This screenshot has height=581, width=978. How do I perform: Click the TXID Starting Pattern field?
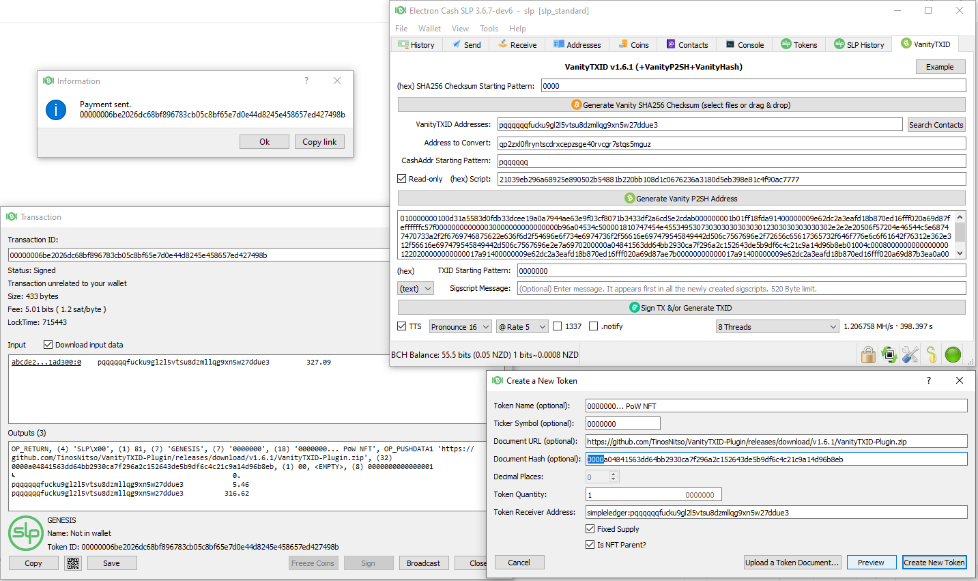(x=741, y=270)
